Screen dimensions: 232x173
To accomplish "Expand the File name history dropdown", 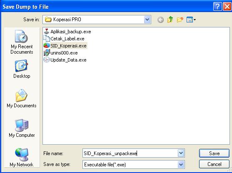I will tap(181, 153).
